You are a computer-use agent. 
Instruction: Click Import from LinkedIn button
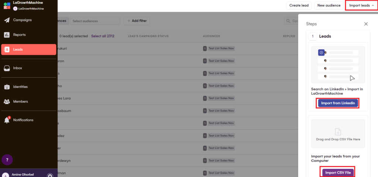(x=338, y=103)
